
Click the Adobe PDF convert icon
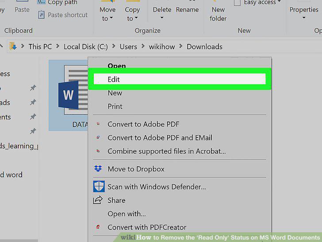click(x=98, y=124)
